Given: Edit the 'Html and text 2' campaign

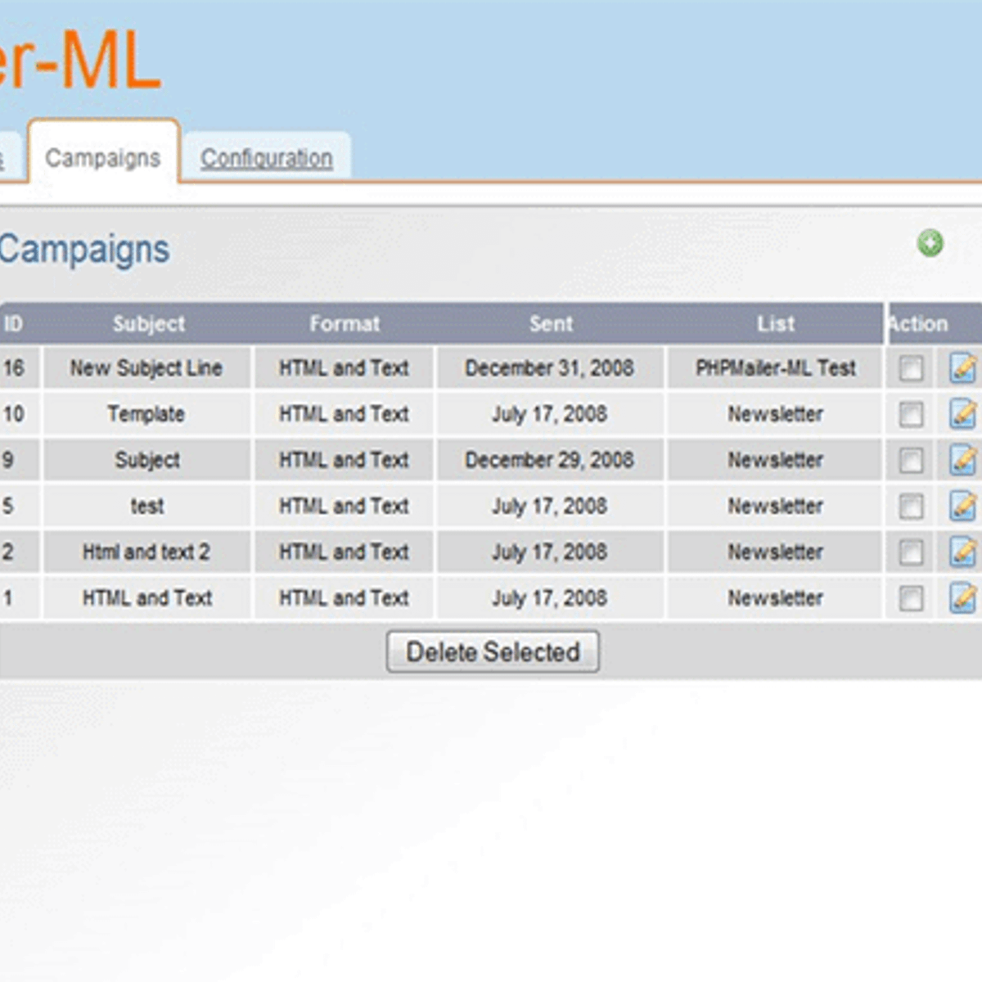Looking at the screenshot, I should pyautogui.click(x=963, y=552).
